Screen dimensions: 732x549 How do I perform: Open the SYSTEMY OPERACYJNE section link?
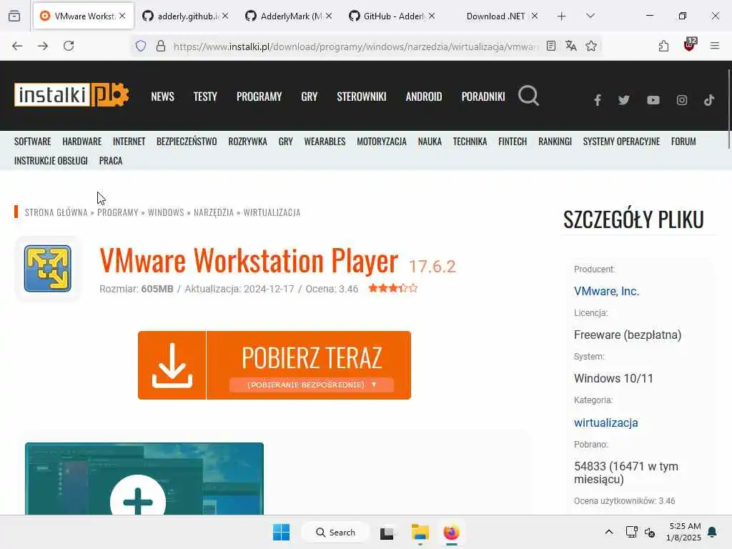point(621,142)
